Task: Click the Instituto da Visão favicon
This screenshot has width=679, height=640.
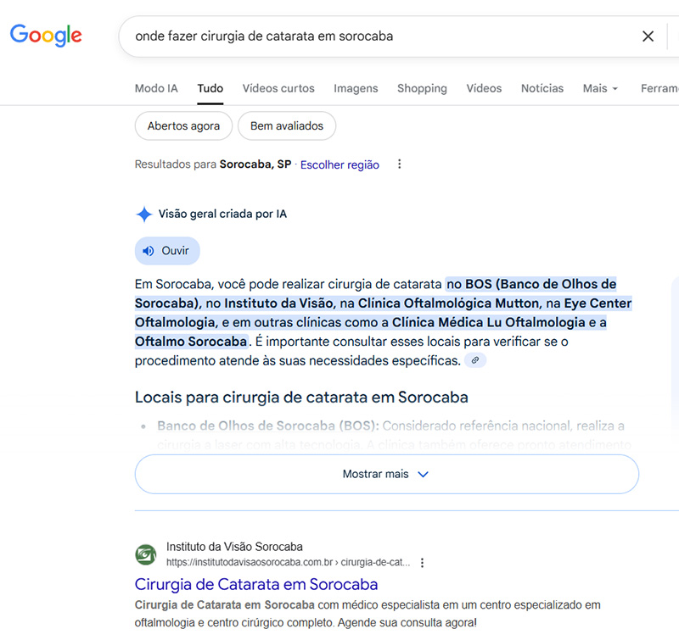Action: 145,554
